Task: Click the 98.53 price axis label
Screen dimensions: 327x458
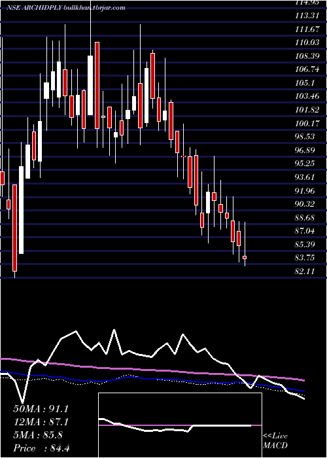Action: (x=304, y=137)
